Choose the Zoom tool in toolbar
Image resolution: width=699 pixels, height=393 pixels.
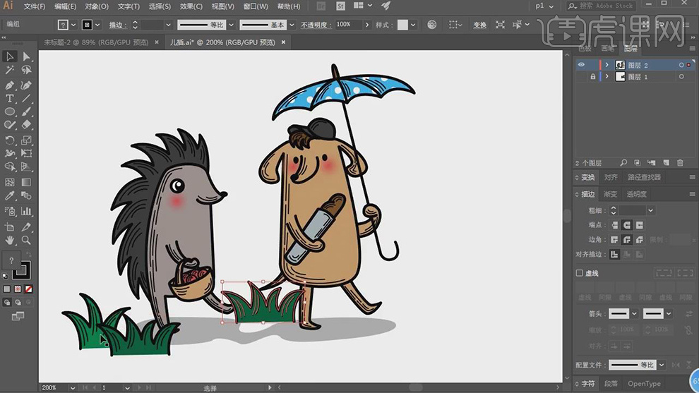click(27, 241)
